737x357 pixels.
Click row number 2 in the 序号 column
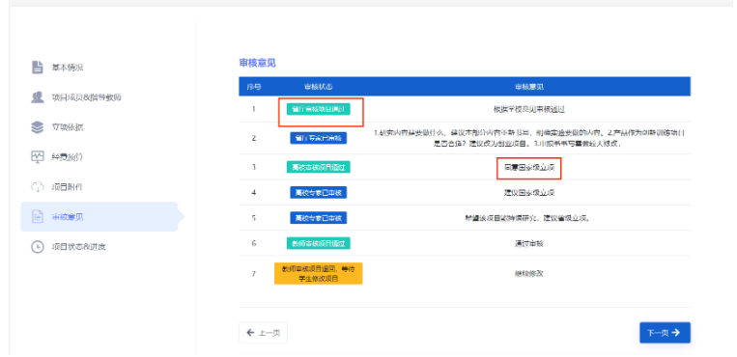tap(254, 138)
